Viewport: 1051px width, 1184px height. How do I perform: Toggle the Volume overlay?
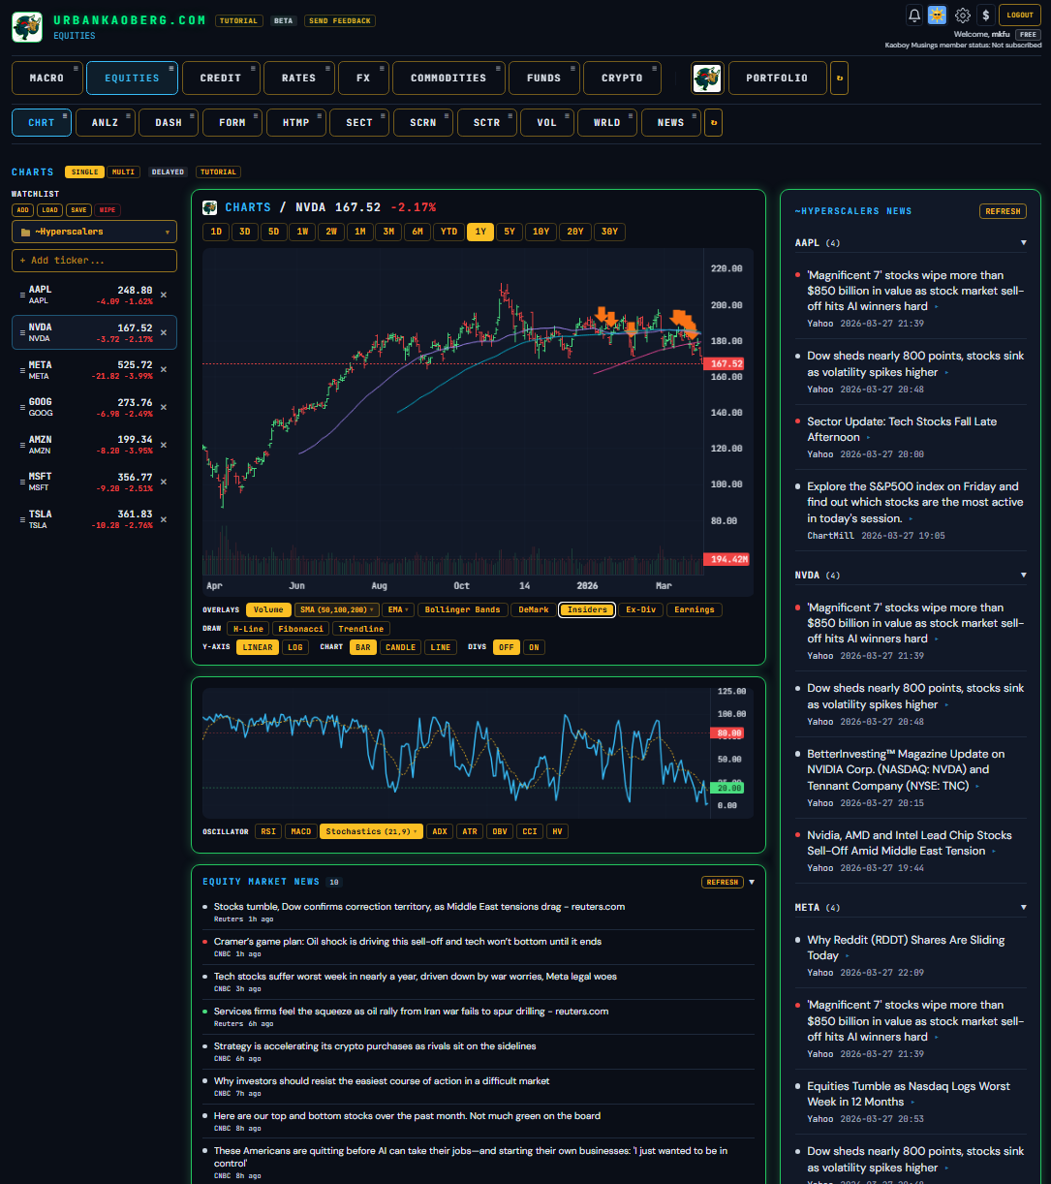(x=268, y=609)
